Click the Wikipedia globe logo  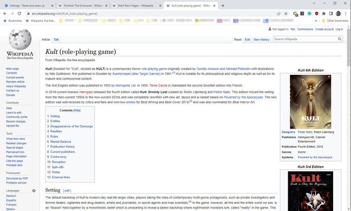pyautogui.click(x=20, y=40)
